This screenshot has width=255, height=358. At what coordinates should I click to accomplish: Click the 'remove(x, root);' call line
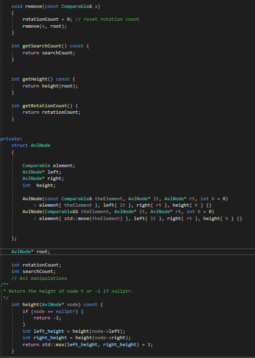(x=44, y=26)
